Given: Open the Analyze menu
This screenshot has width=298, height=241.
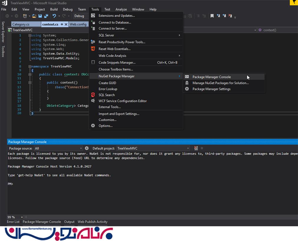Looking at the screenshot, I should [121, 9].
